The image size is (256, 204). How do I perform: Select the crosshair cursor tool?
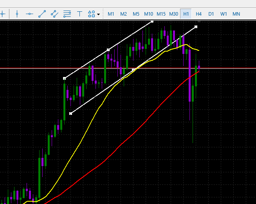coord(2,14)
